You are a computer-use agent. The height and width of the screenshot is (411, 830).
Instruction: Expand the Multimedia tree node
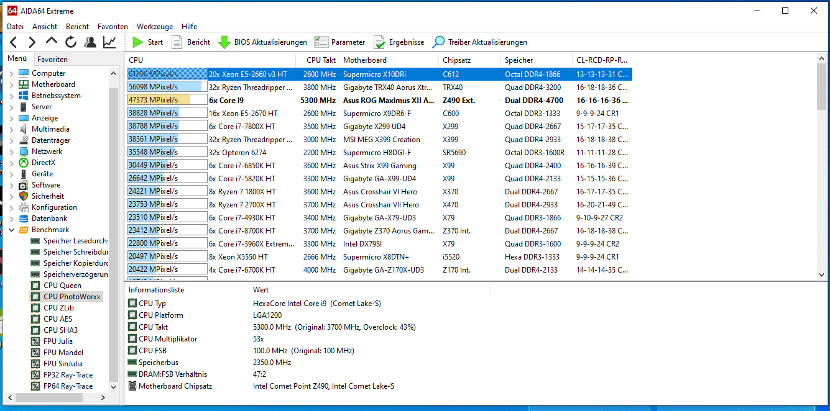11,129
